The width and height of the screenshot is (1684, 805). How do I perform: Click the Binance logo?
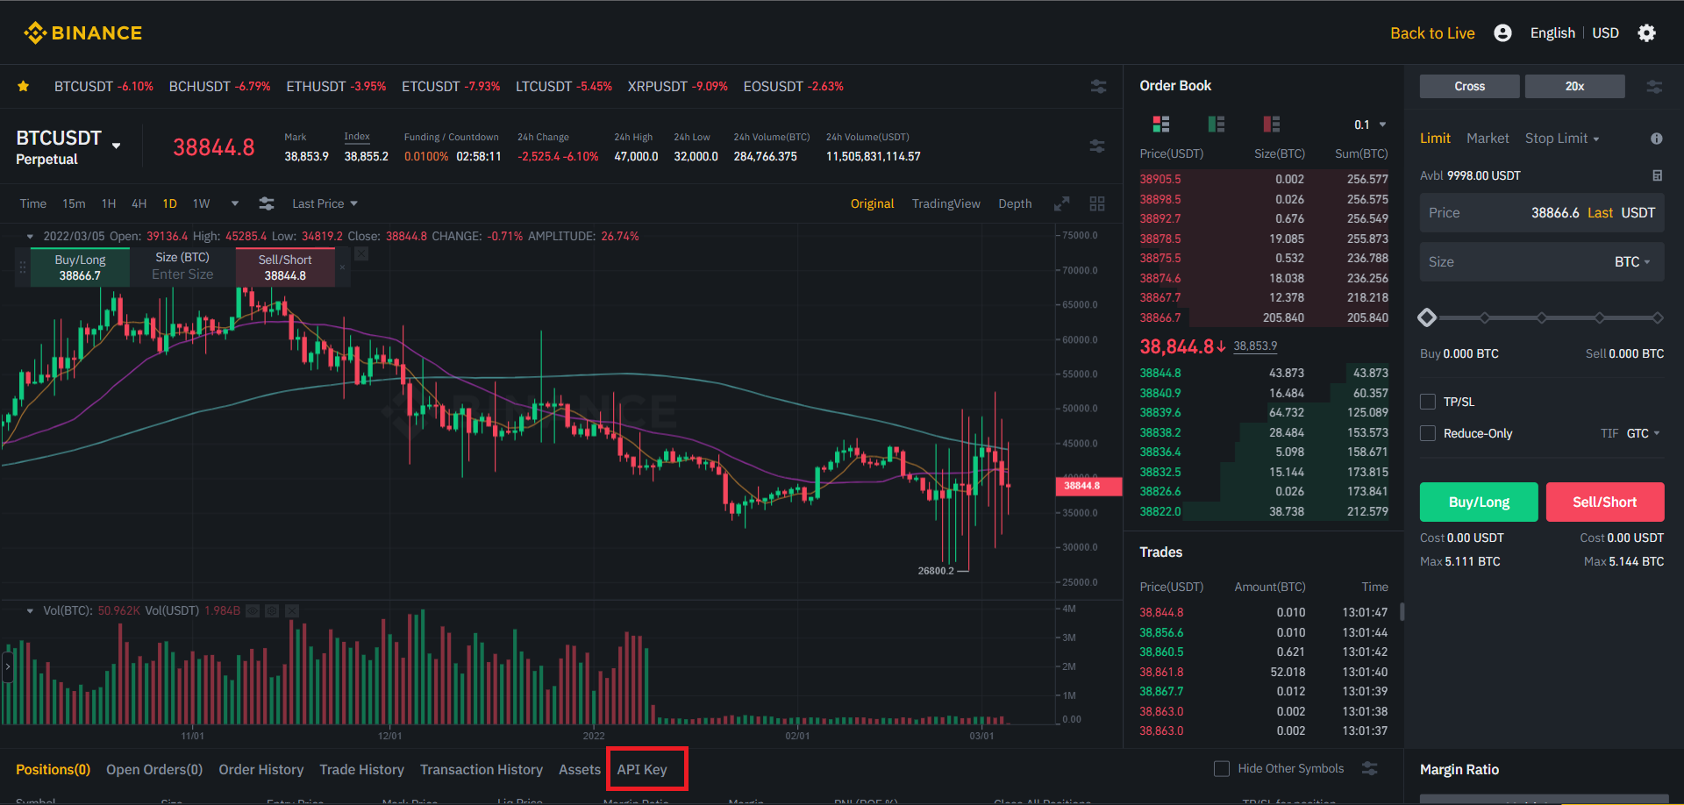click(x=82, y=33)
